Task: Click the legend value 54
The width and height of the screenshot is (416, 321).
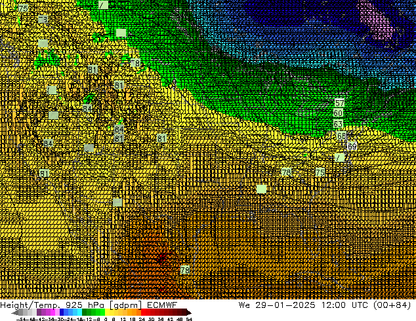Action: 189,319
